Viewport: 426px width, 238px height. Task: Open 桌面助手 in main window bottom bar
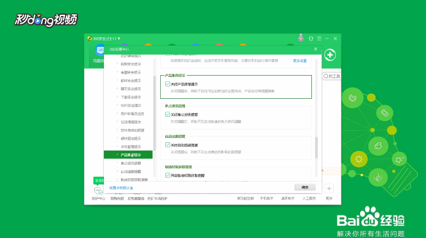pos(288,199)
